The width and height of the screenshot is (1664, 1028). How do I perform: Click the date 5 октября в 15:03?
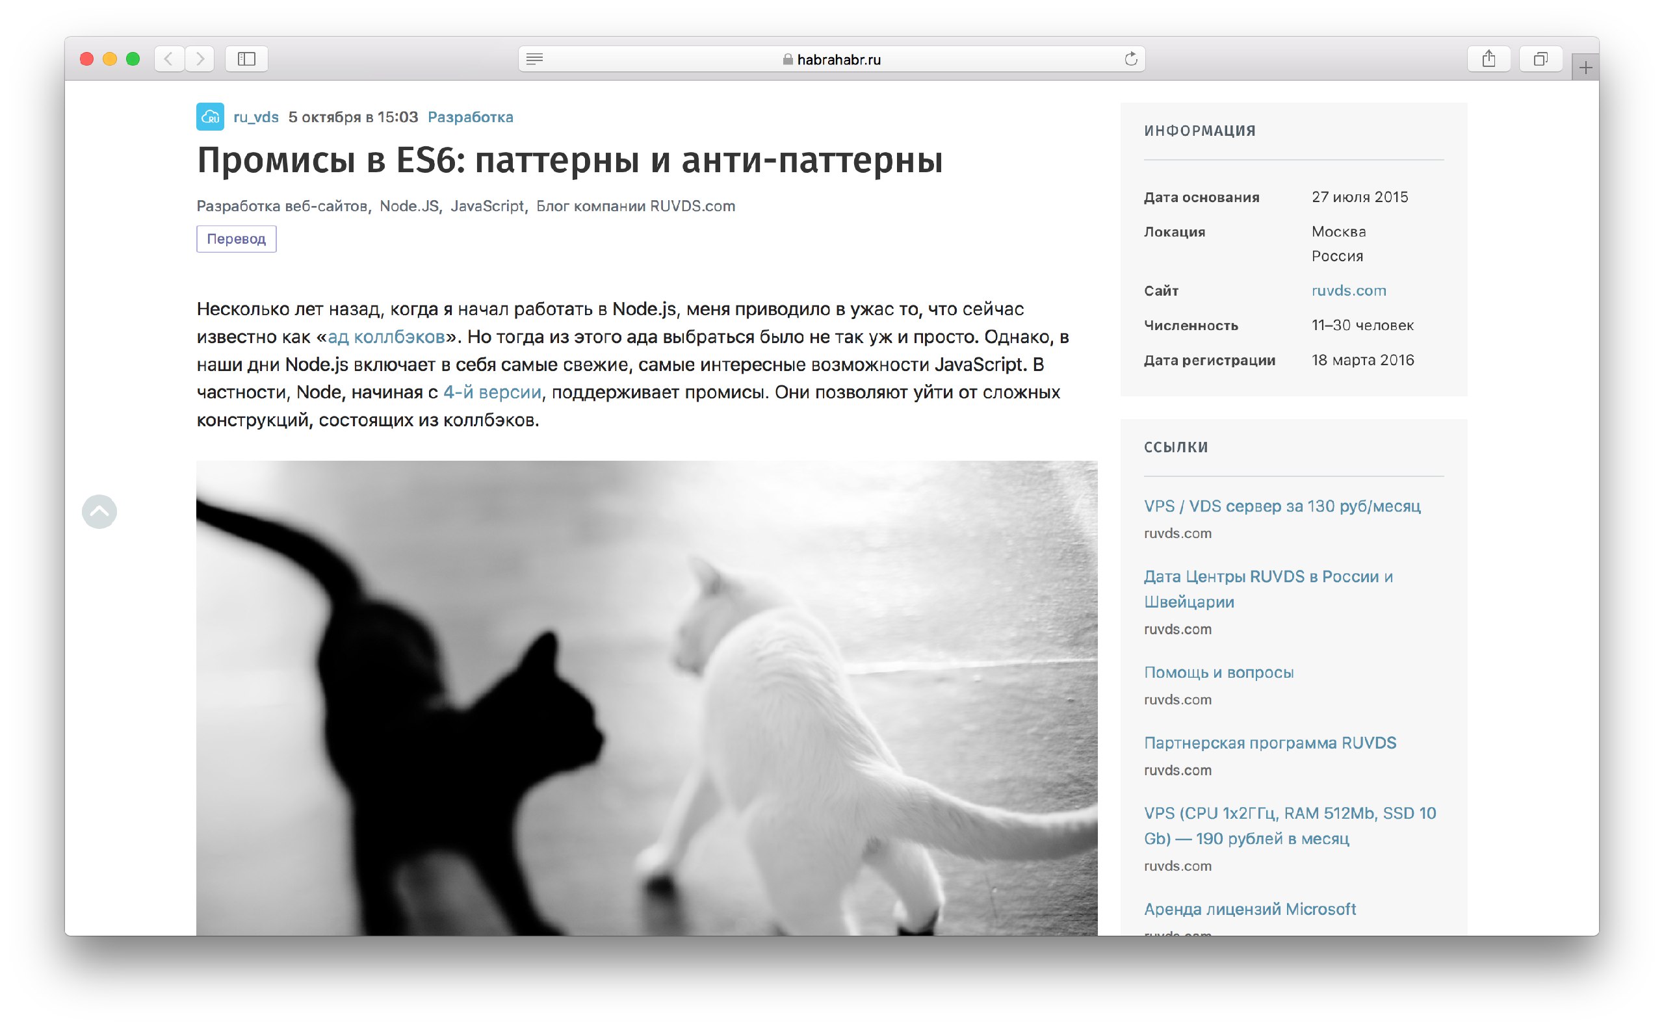point(353,117)
